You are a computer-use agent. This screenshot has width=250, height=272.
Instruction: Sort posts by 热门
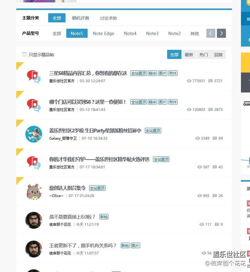pos(203,54)
